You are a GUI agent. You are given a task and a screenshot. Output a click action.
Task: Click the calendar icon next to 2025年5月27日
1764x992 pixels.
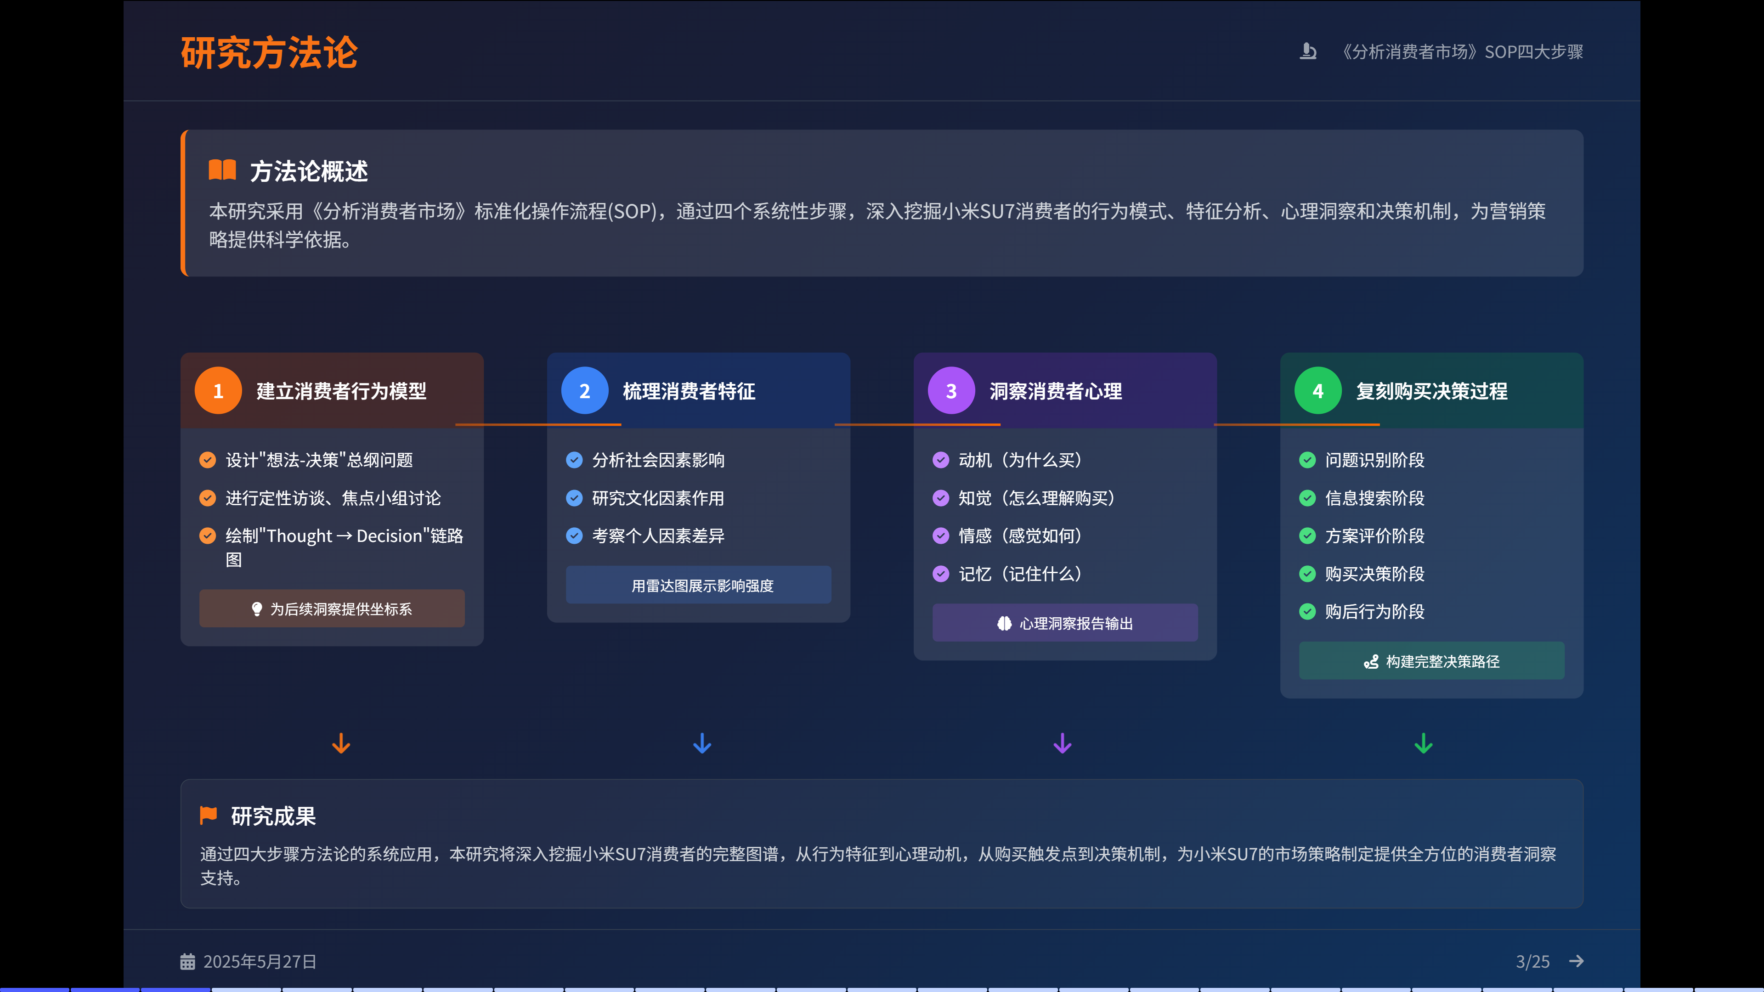[187, 961]
